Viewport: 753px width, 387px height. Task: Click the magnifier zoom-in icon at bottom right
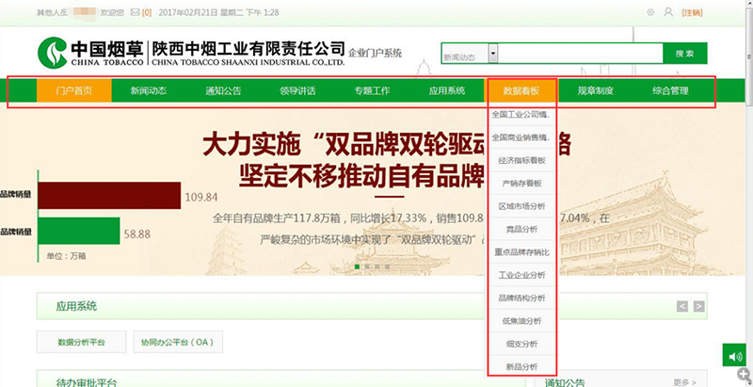745,374
